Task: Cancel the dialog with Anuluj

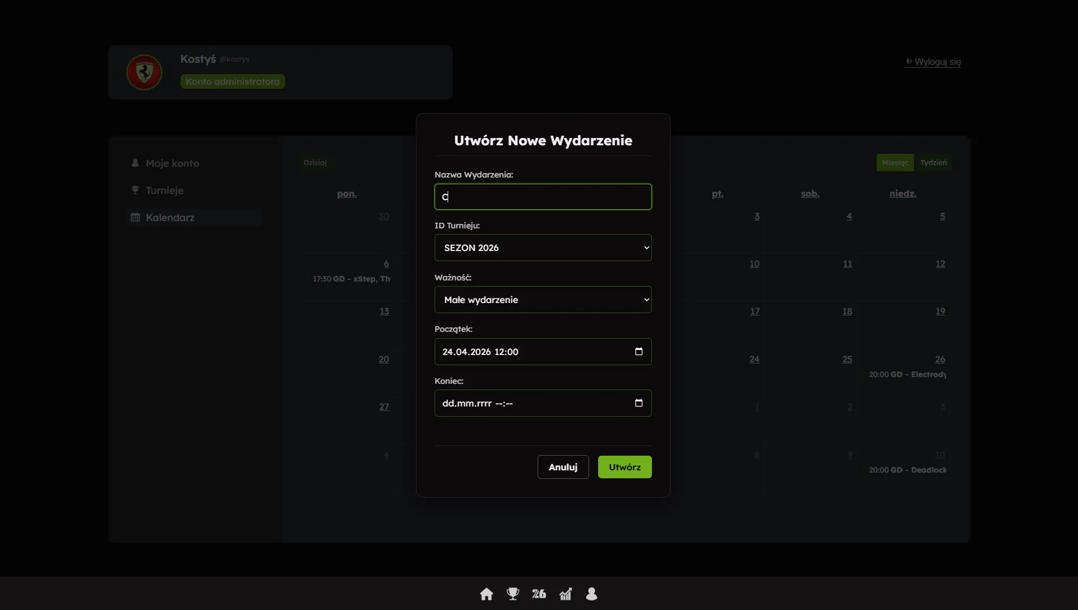Action: (x=562, y=467)
